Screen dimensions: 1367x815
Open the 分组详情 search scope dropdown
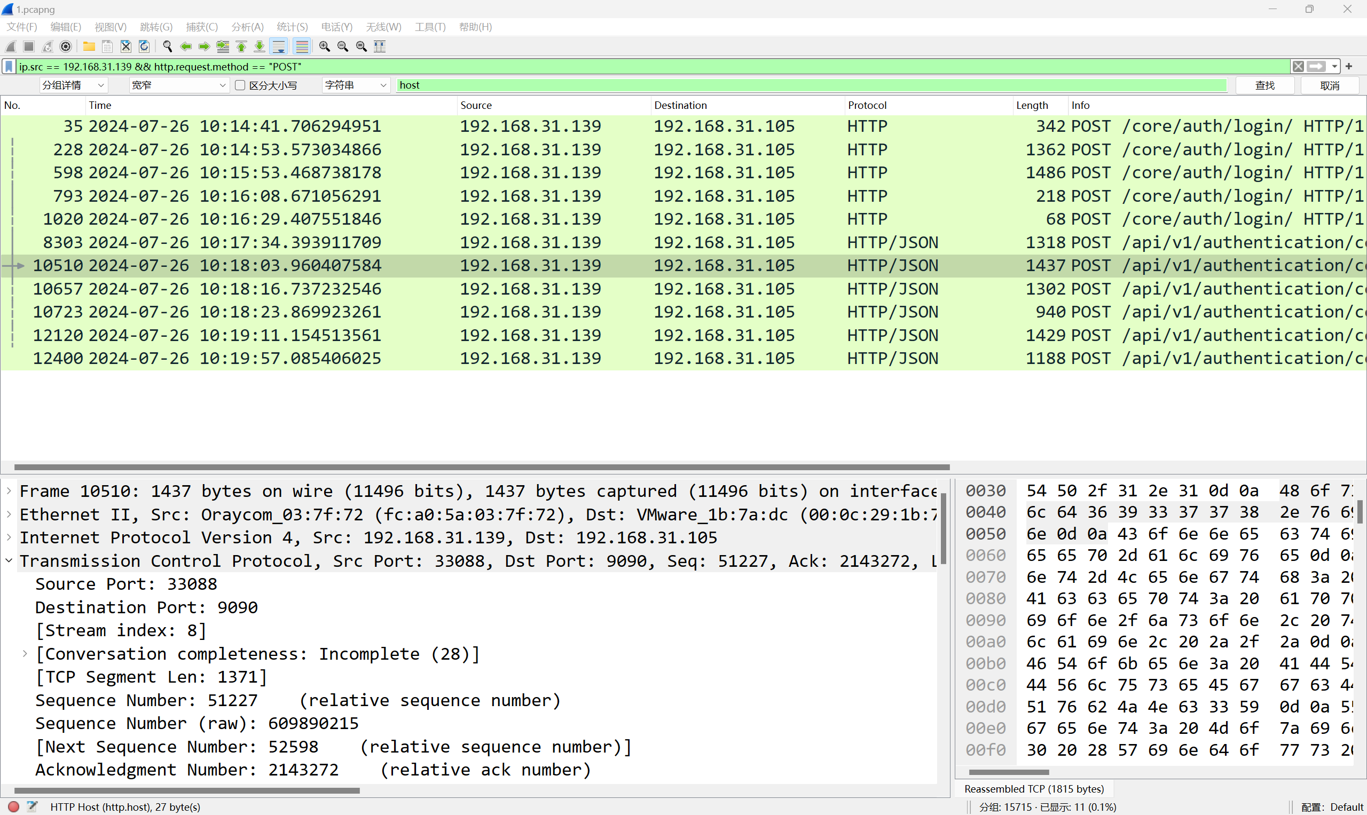pyautogui.click(x=73, y=85)
